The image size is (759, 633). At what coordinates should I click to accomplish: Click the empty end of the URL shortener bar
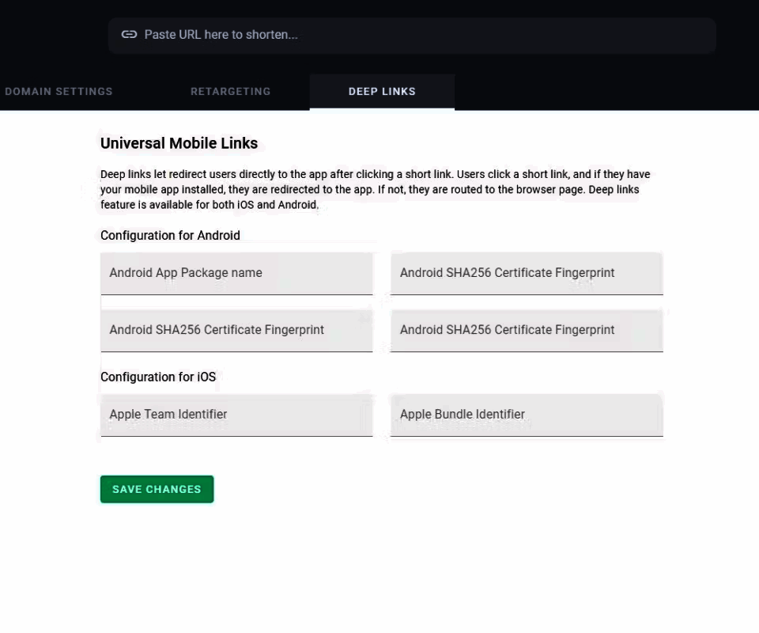pyautogui.click(x=581, y=35)
